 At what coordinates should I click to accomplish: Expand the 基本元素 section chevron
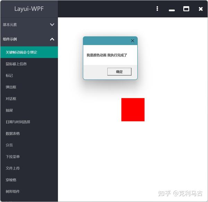pos(52,25)
